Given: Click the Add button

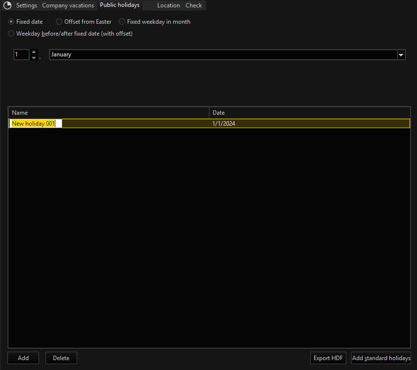Looking at the screenshot, I should point(23,358).
